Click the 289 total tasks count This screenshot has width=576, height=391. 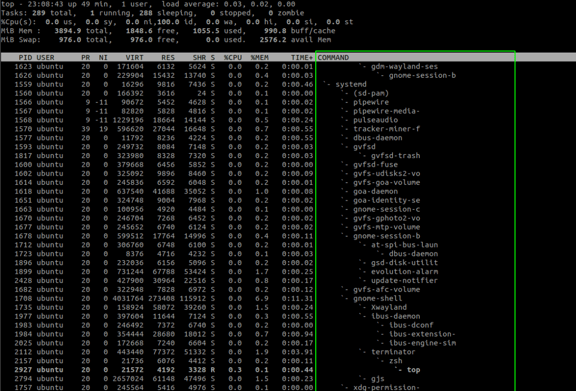[39, 13]
